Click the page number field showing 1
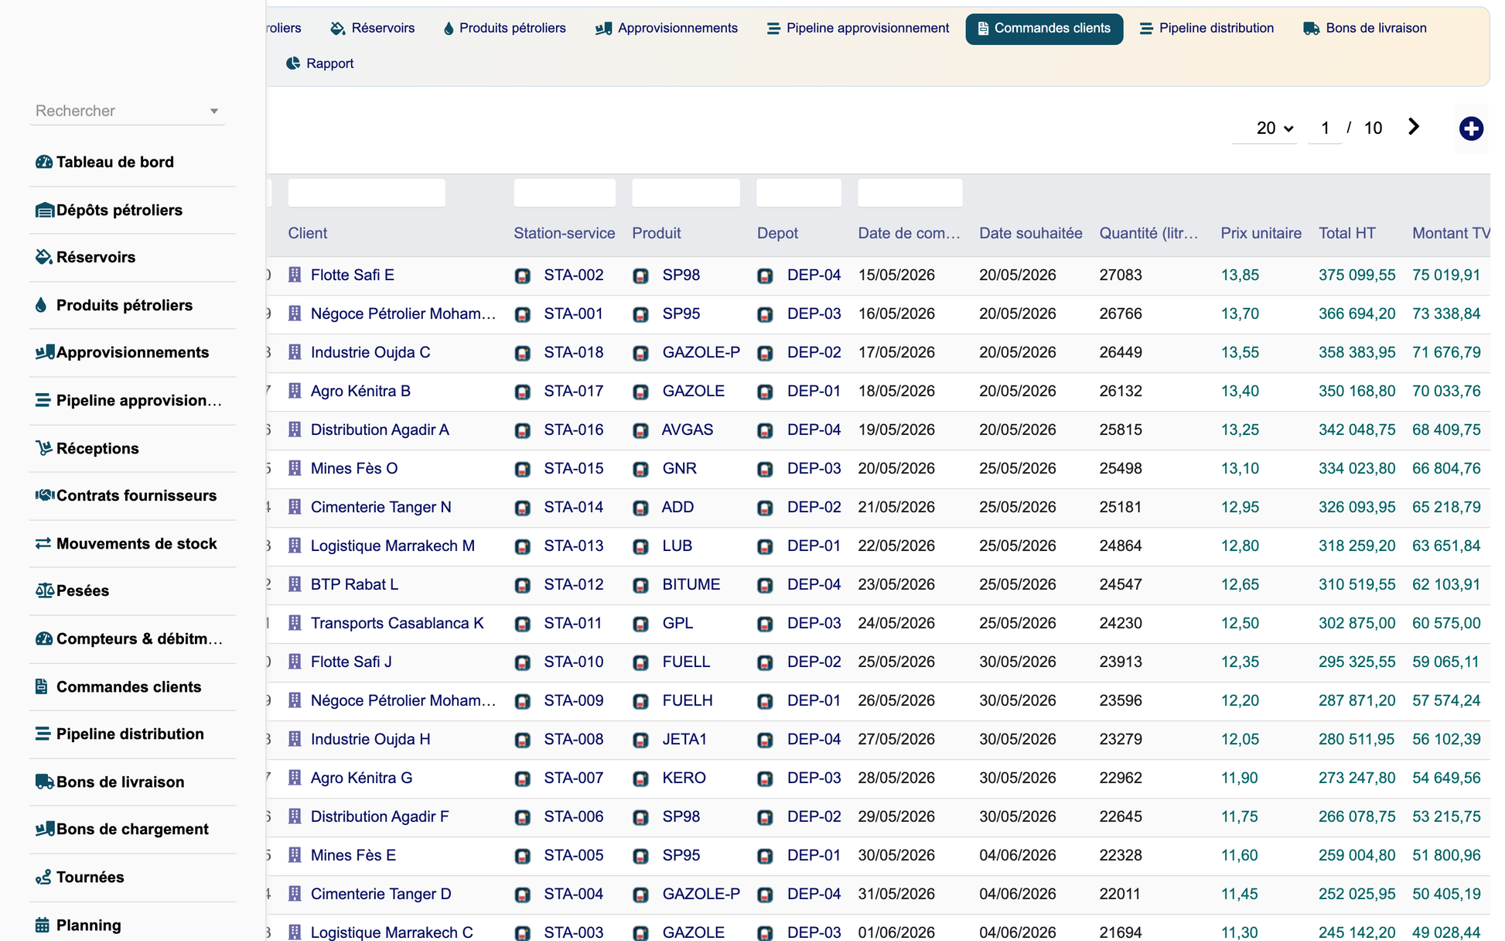 pos(1325,128)
